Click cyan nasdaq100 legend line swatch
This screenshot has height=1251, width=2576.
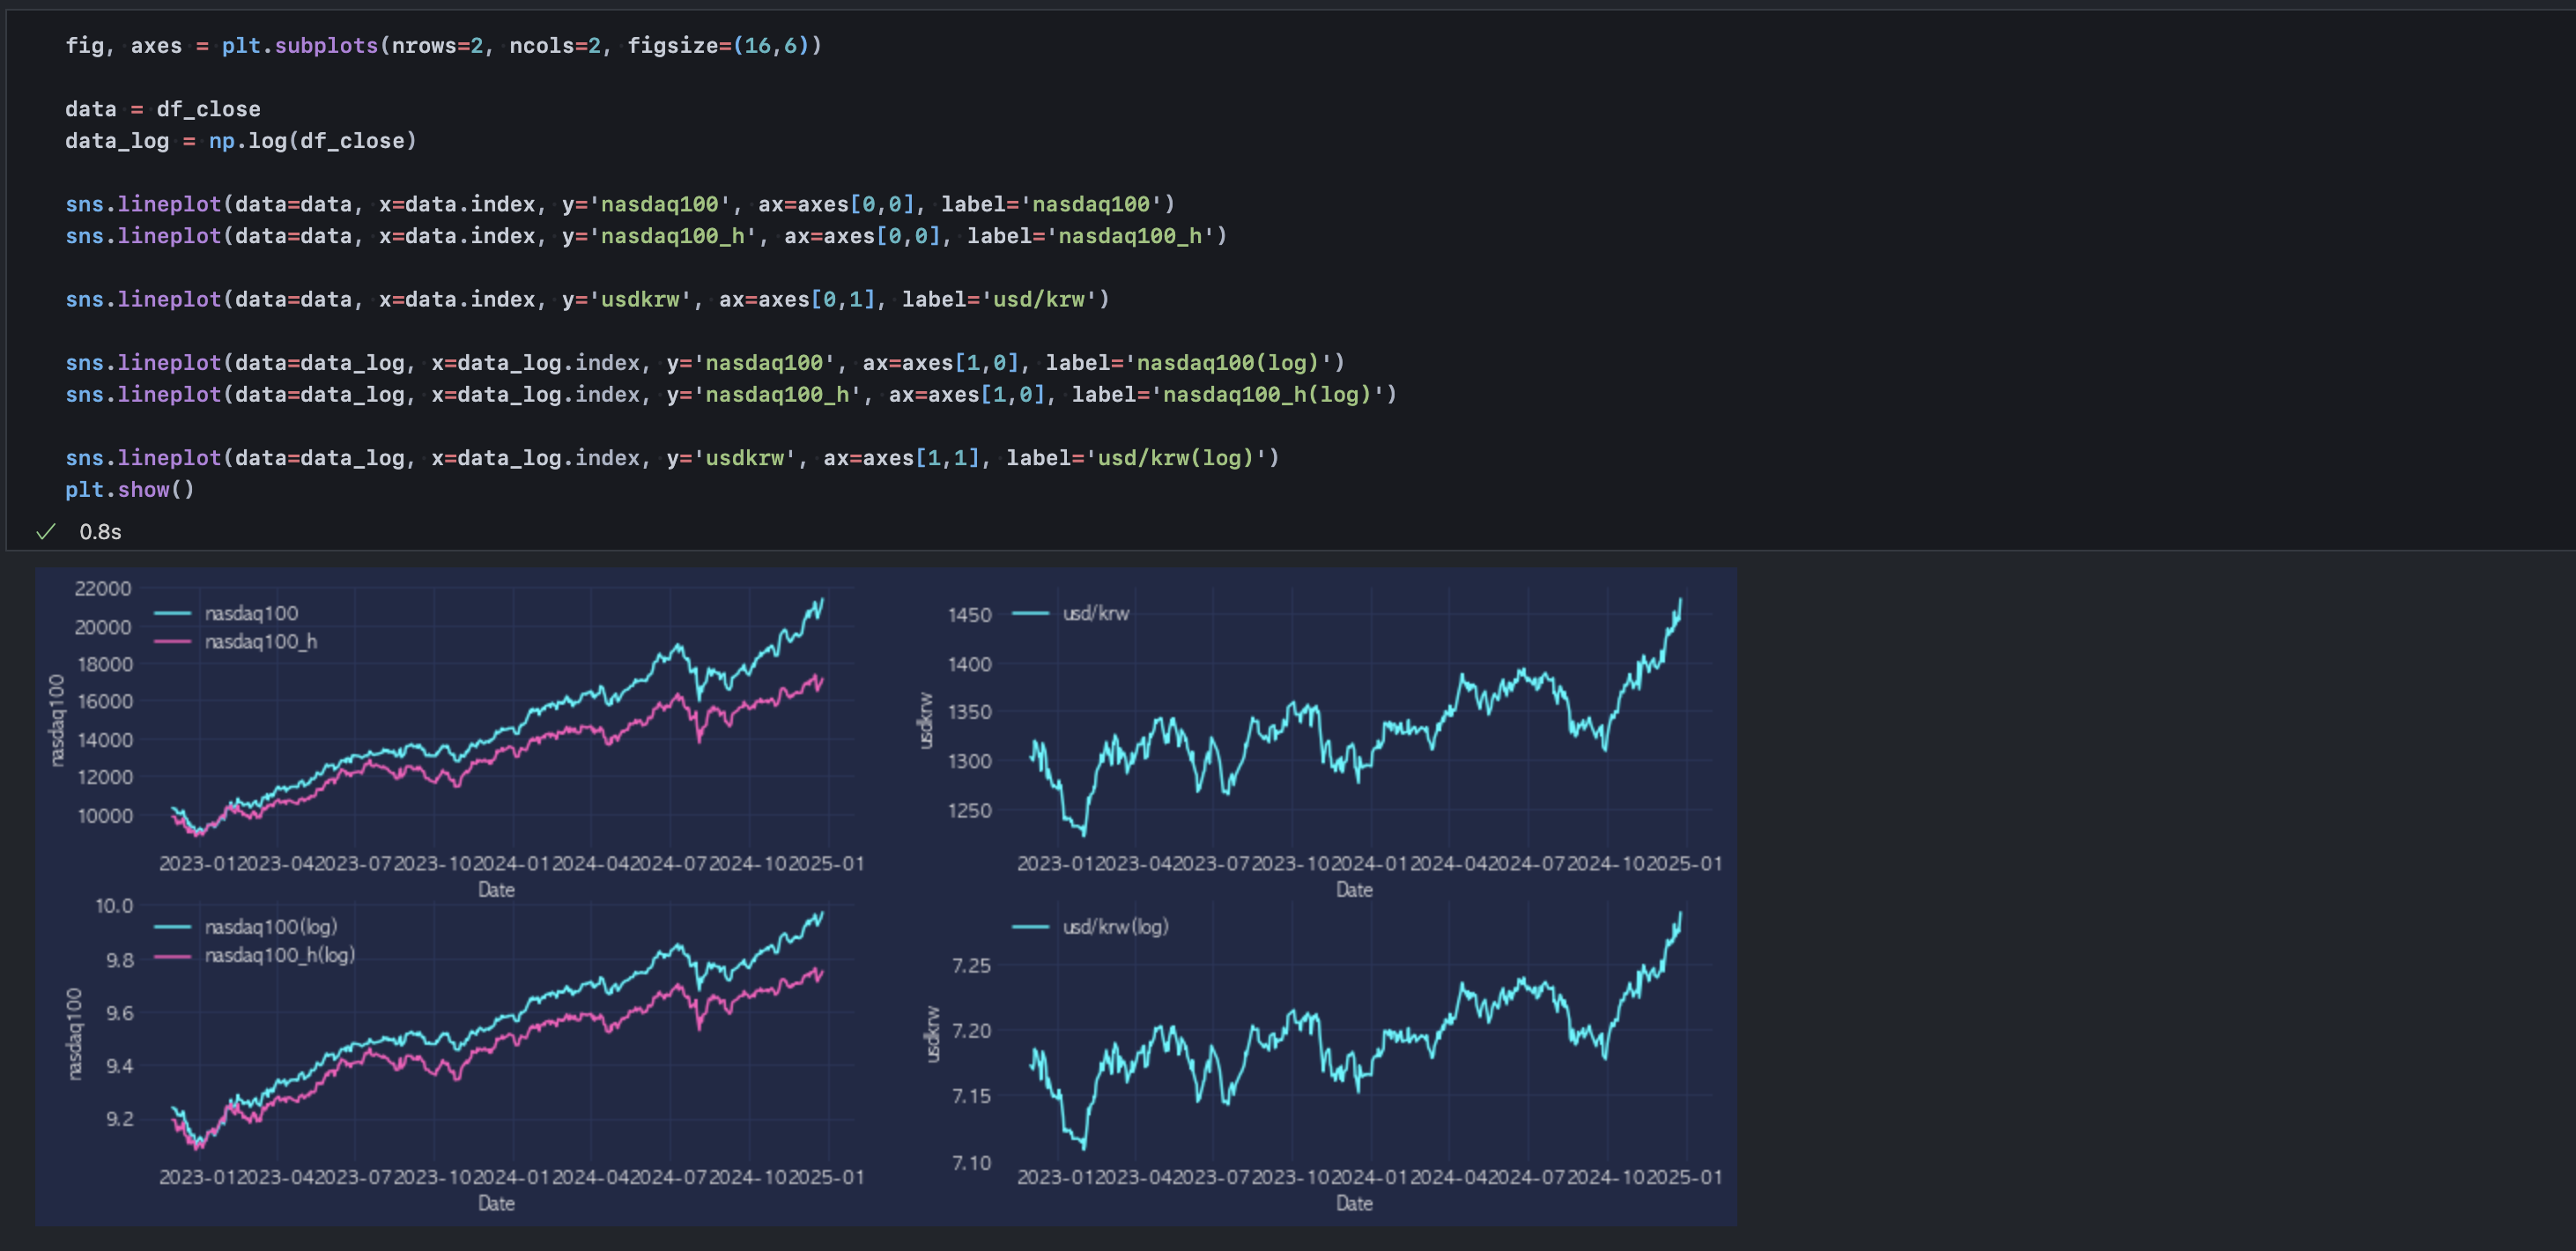click(x=172, y=613)
